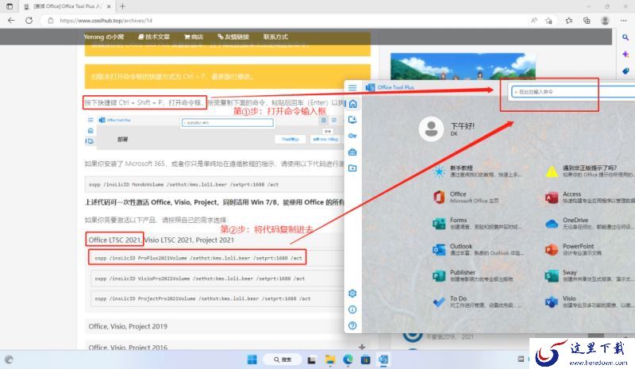This screenshot has width=635, height=369.
Task: Launch the Outlook tile
Action: 478,249
